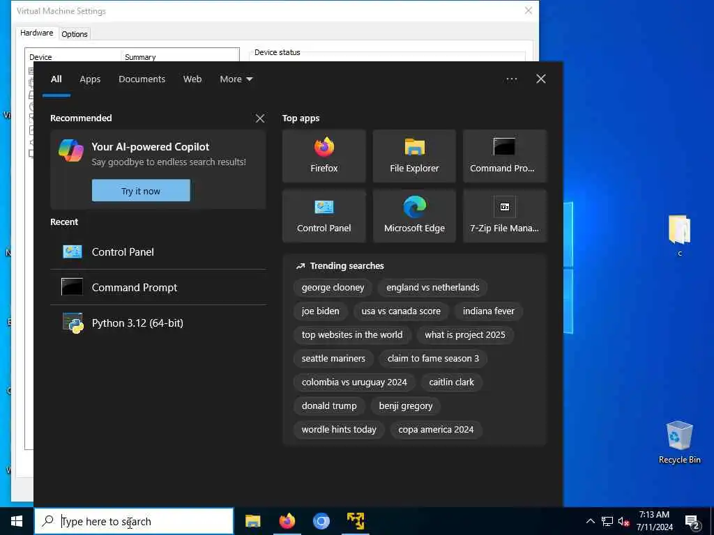714x535 pixels.
Task: Open Command Prompt from Recent list
Action: (x=158, y=288)
